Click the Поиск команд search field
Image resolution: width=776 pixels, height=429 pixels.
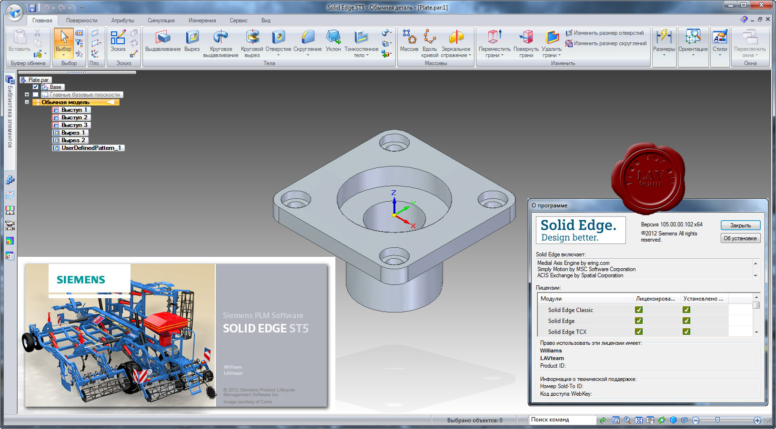[x=563, y=420]
